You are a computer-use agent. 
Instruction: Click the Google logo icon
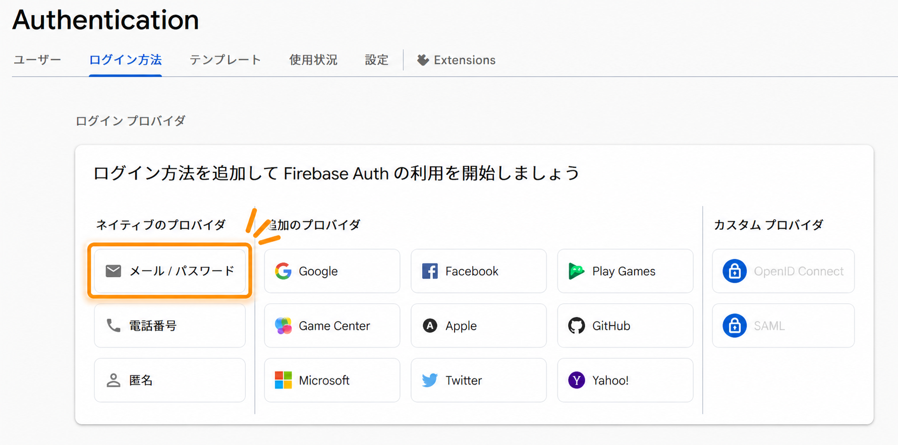coord(283,271)
